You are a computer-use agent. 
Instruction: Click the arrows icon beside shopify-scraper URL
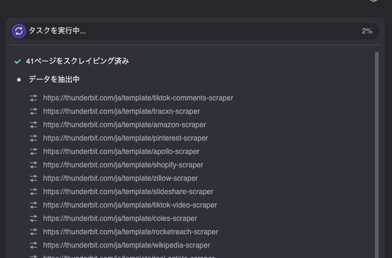point(33,165)
